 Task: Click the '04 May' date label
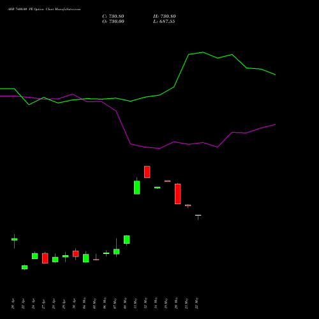(x=84, y=303)
